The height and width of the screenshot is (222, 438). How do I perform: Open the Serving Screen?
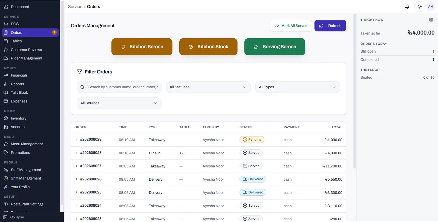275,47
